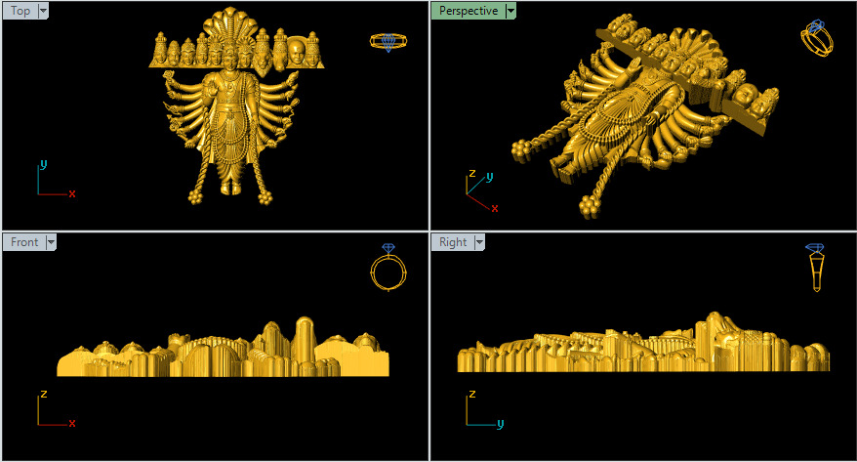Click the x-y axis indicator in Top view
The image size is (857, 462).
tap(56, 178)
